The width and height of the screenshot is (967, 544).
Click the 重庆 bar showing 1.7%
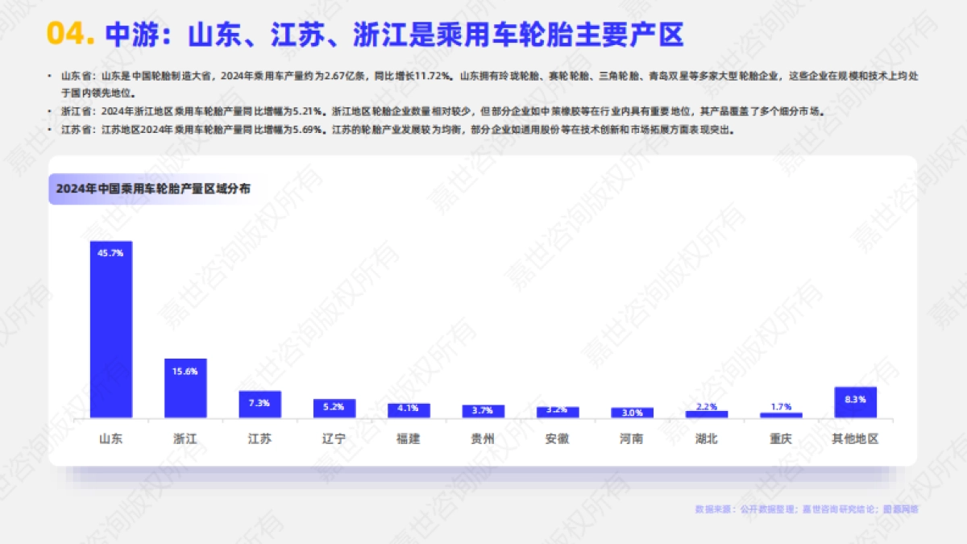[782, 417]
